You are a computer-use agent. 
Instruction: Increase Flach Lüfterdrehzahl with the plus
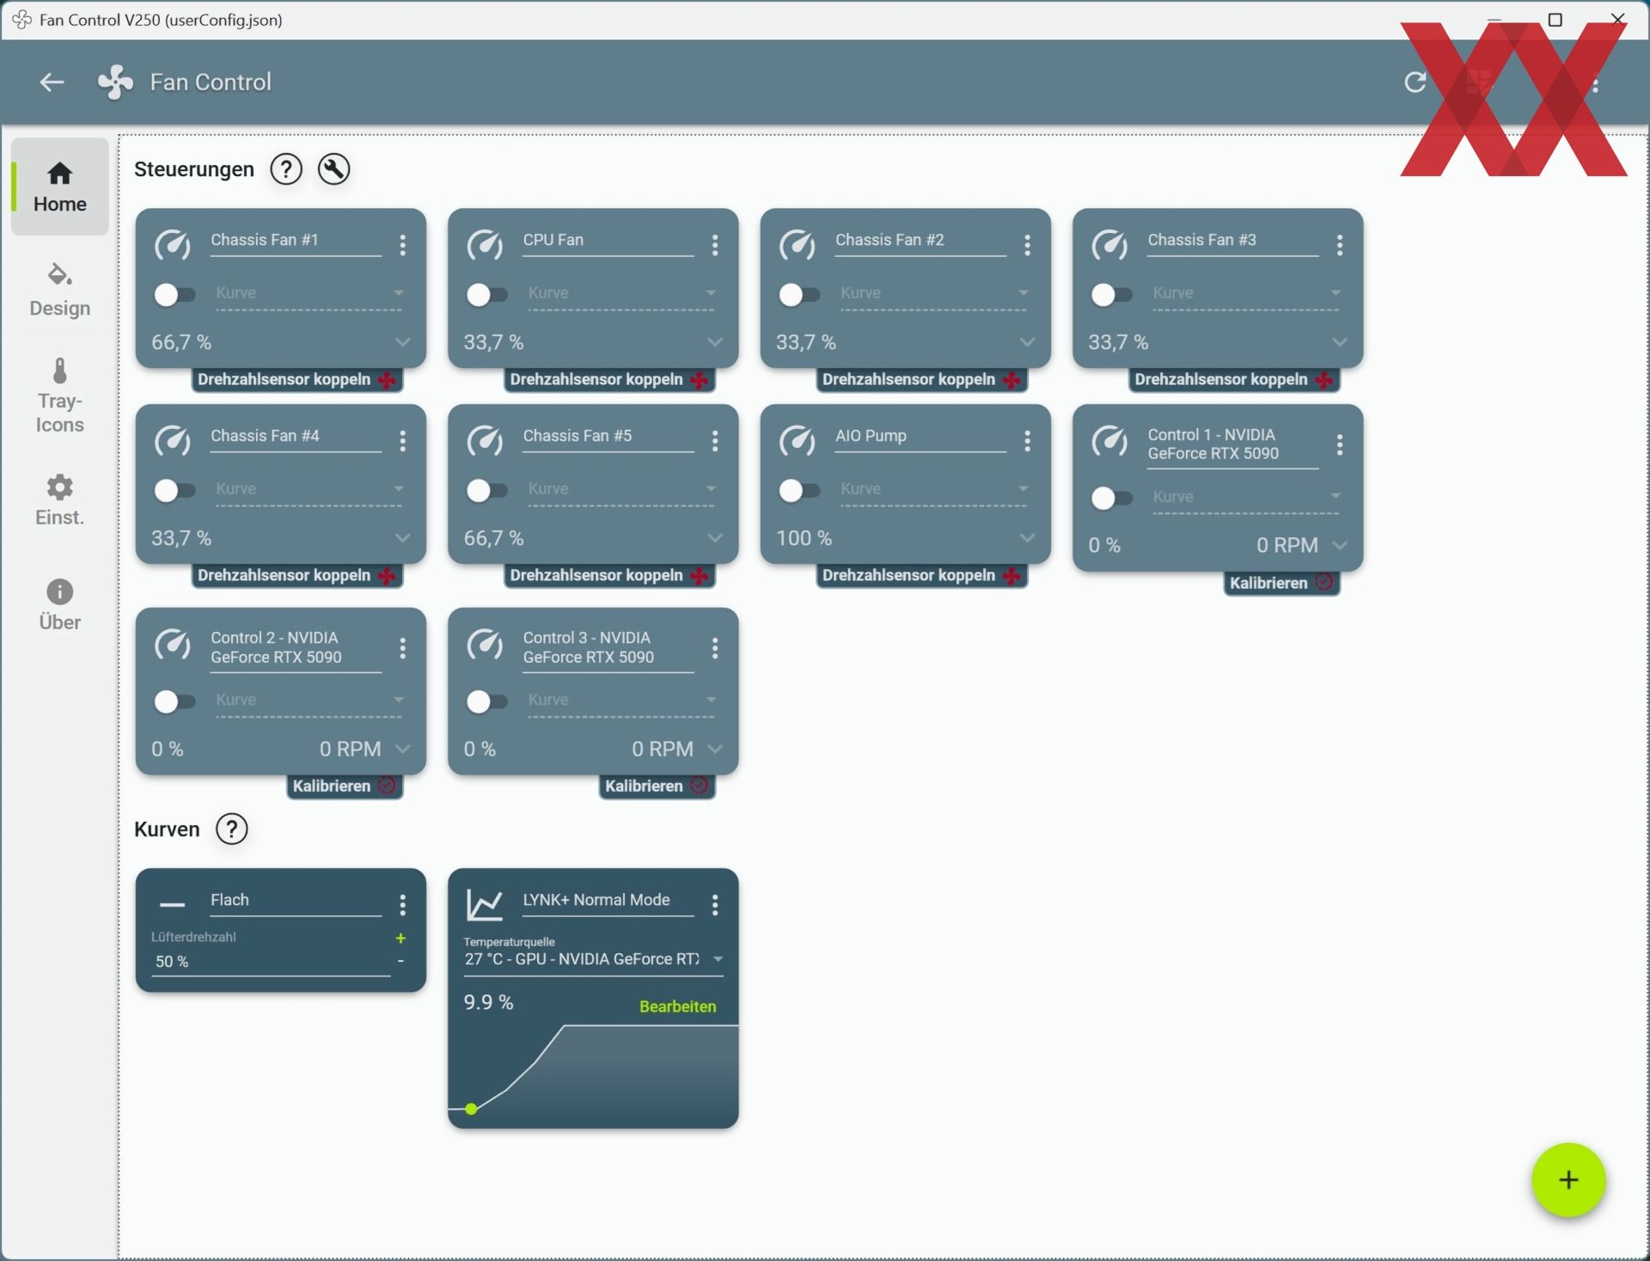(400, 939)
